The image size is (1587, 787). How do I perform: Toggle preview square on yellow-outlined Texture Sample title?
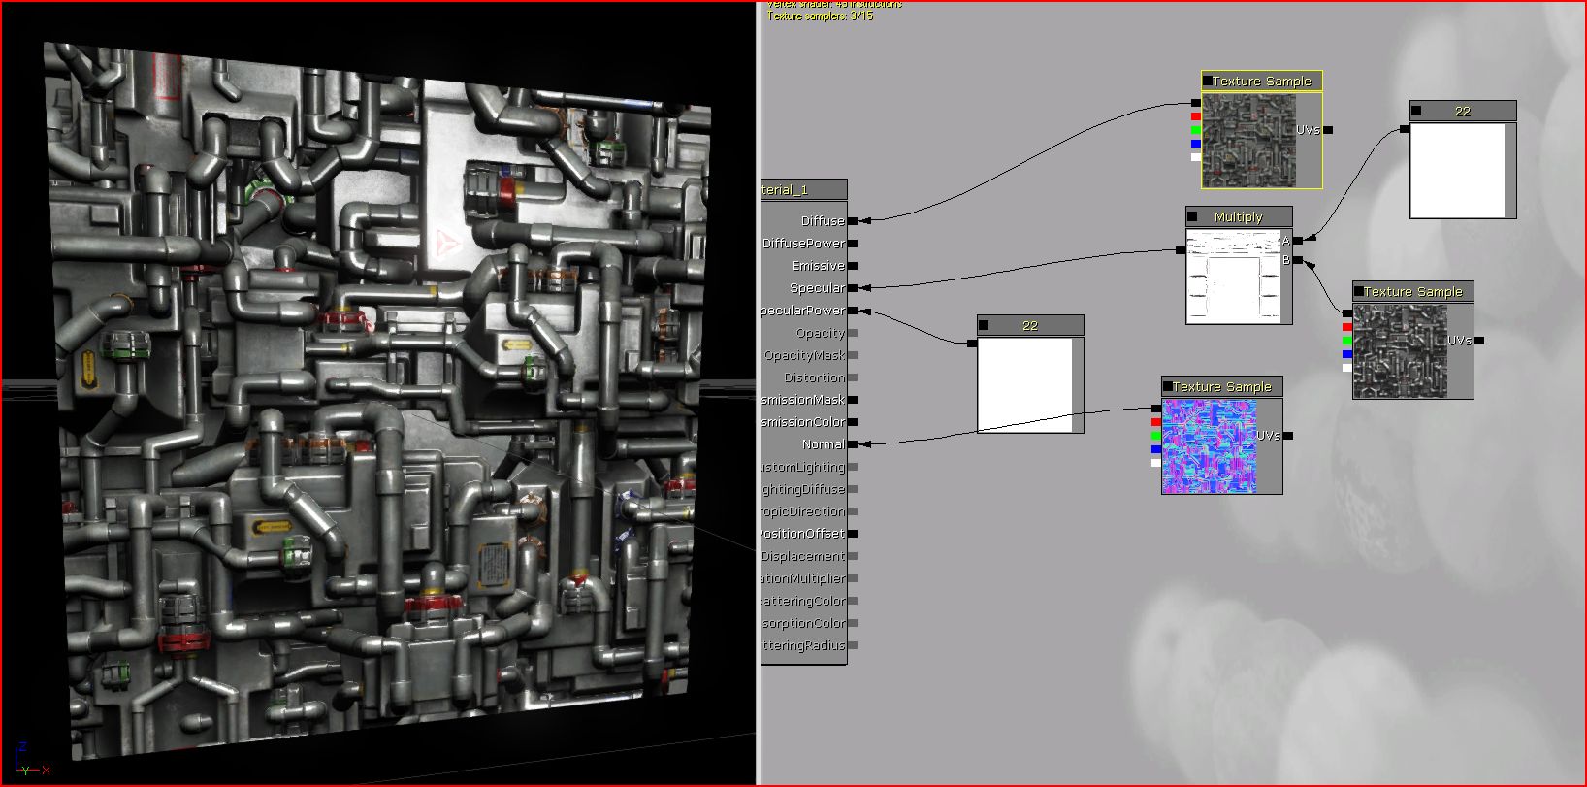(1208, 82)
